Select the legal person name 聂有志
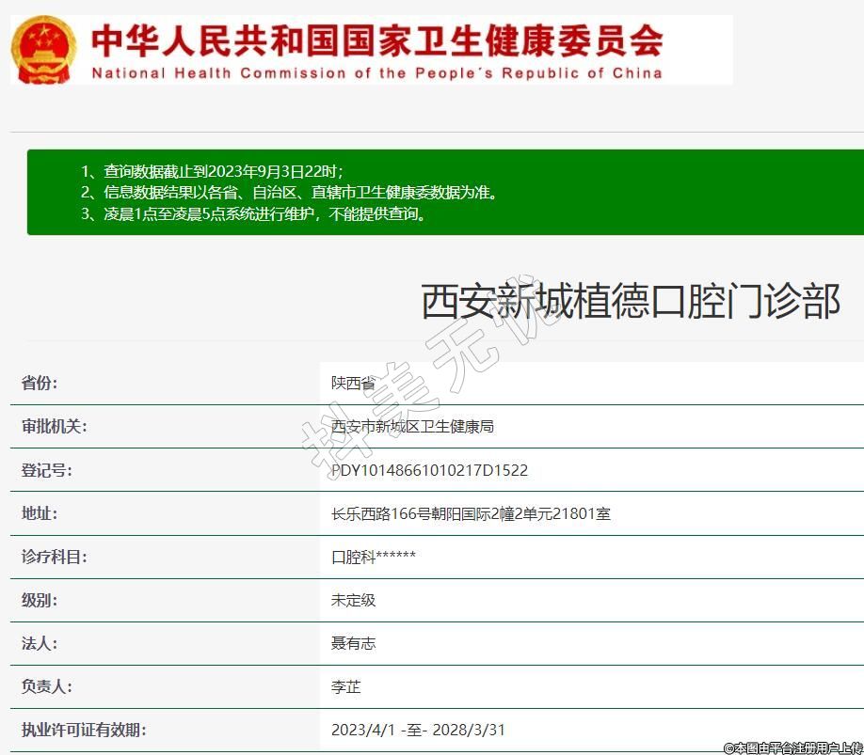This screenshot has width=864, height=755. (x=353, y=643)
